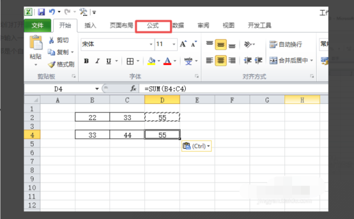This screenshot has height=219, width=354.
Task: Expand the Name Box D4 dropdown arrow
Action: [97, 89]
